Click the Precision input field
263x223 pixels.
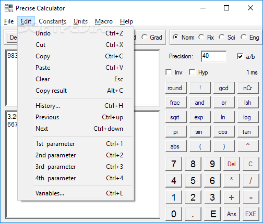pyautogui.click(x=214, y=56)
